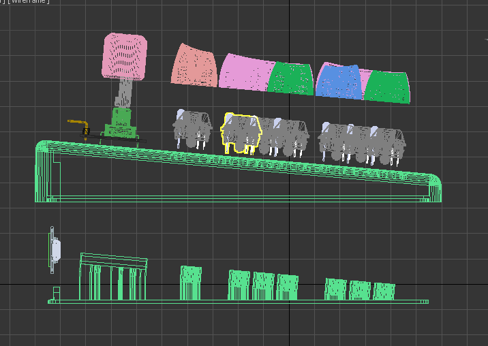Select the left block of middle green trio
Viewport: 488px width, 346px height.
pyautogui.click(x=239, y=285)
